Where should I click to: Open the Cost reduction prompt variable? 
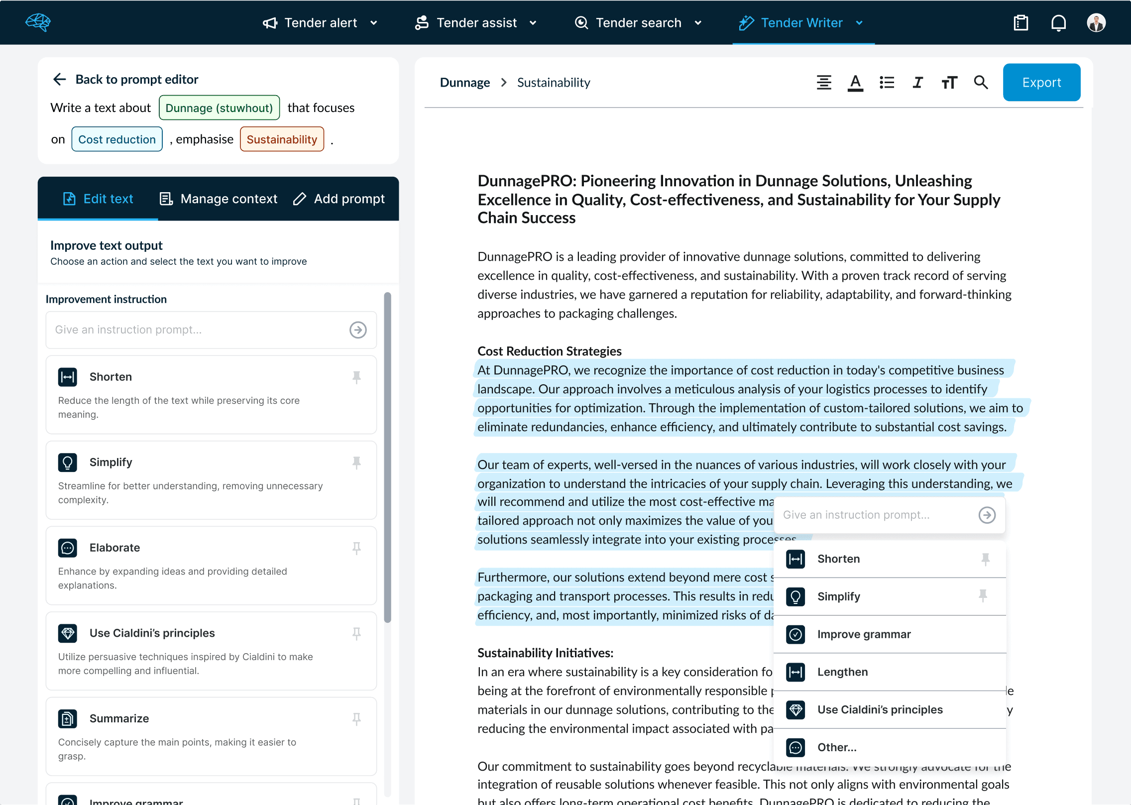(117, 139)
